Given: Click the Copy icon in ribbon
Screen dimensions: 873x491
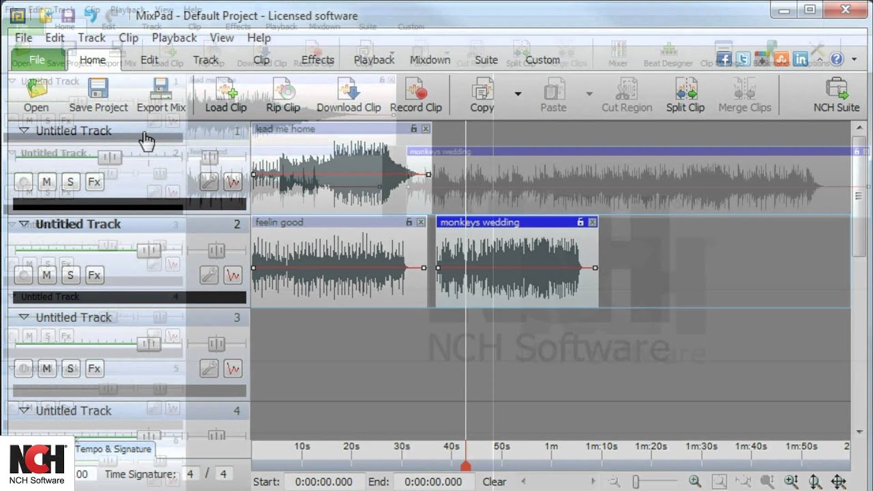Looking at the screenshot, I should (x=482, y=89).
